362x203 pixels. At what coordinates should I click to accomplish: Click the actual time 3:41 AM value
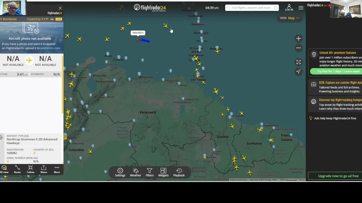tap(22, 74)
